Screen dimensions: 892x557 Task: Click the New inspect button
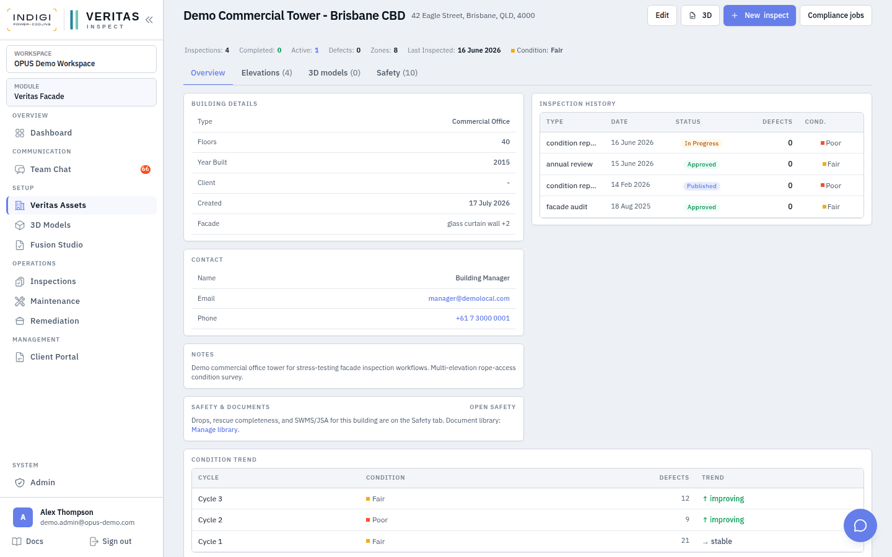pos(759,15)
